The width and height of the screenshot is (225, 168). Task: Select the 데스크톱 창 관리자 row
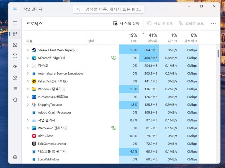coord(110,151)
